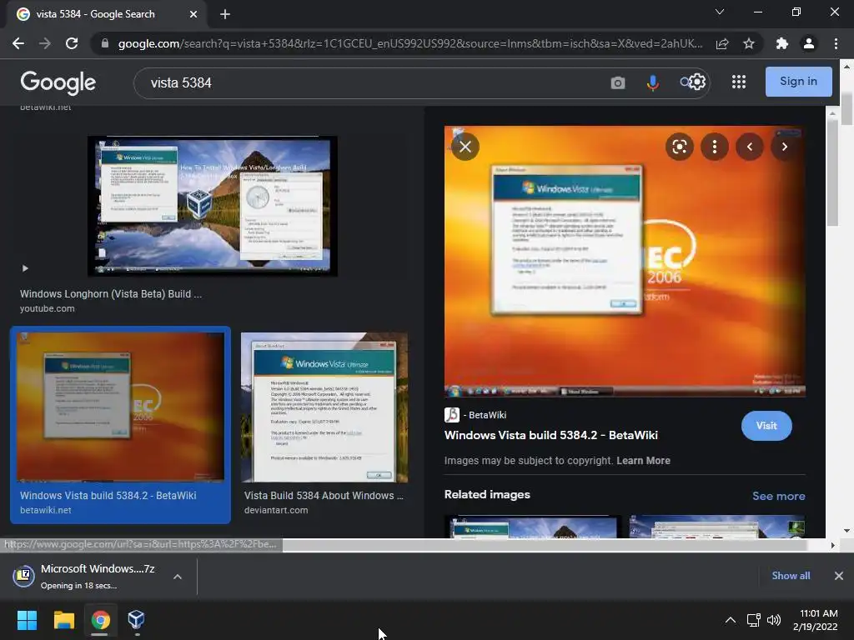Open the Extensions puzzle menu
The height and width of the screenshot is (640, 854).
tap(782, 43)
